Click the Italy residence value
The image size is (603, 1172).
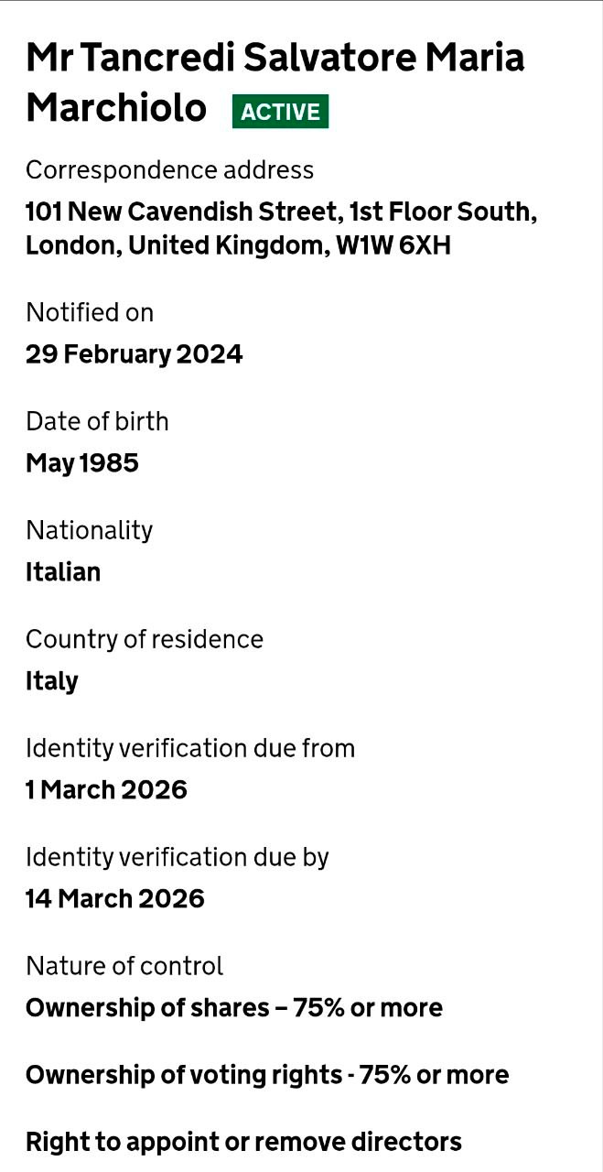pos(52,681)
